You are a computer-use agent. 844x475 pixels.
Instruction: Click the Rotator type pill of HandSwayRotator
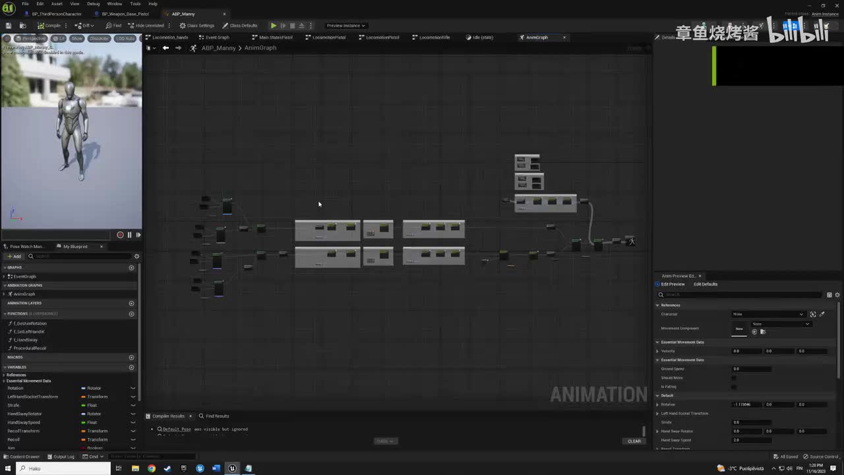coord(91,414)
